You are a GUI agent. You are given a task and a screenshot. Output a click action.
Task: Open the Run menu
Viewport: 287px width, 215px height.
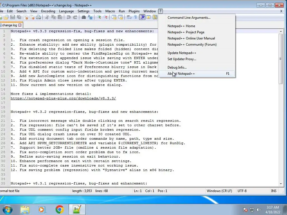pos(122,11)
